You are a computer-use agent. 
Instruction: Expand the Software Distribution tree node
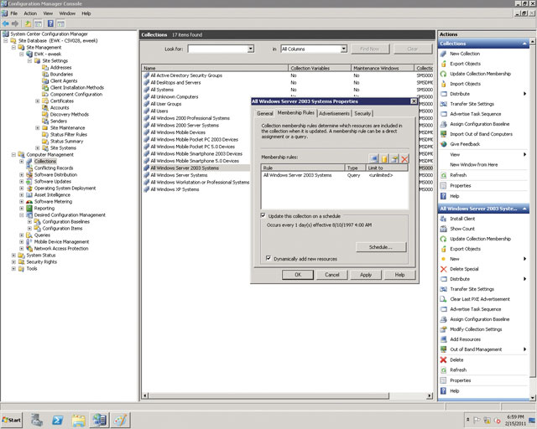[x=22, y=175]
